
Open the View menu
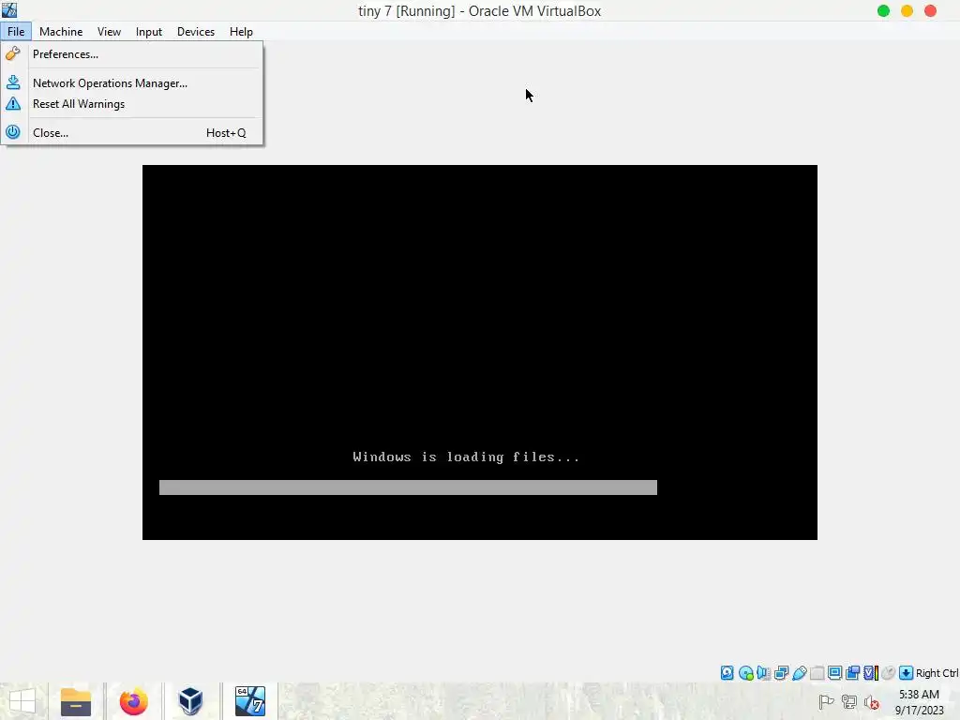click(109, 31)
